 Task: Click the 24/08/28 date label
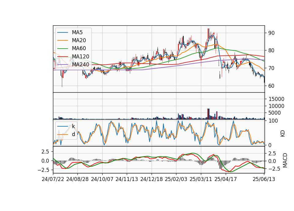point(77,179)
